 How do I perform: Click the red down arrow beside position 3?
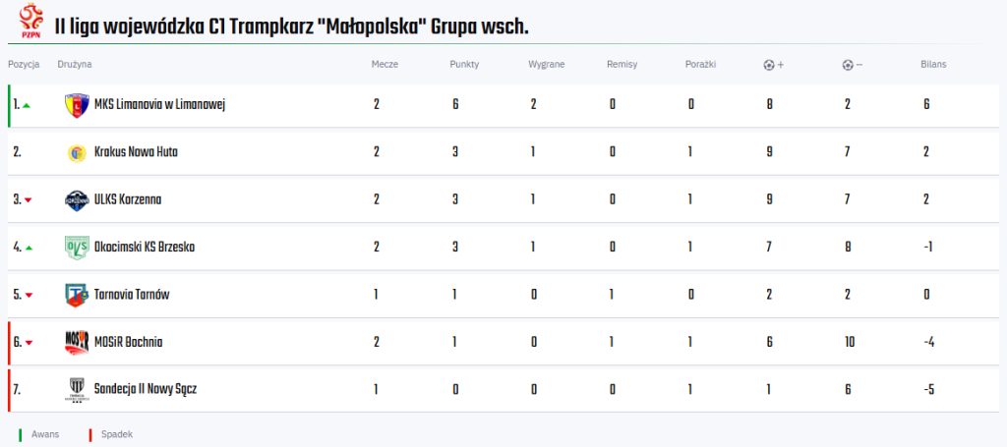[x=28, y=200]
